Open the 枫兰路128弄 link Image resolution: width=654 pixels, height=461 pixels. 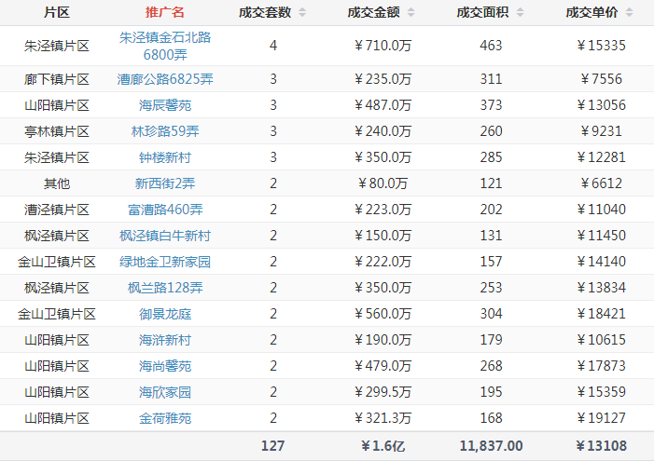pyautogui.click(x=165, y=288)
